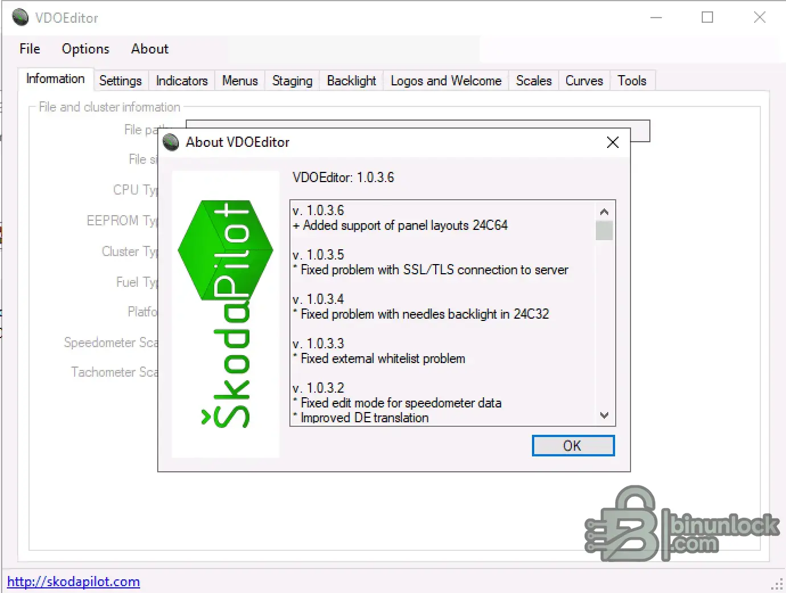Switch to the Scales tab
Screen dimensions: 786x593
click(534, 81)
